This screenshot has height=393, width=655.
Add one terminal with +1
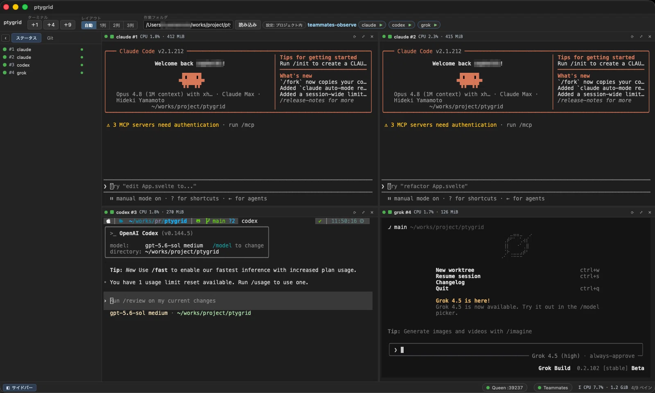[35, 25]
